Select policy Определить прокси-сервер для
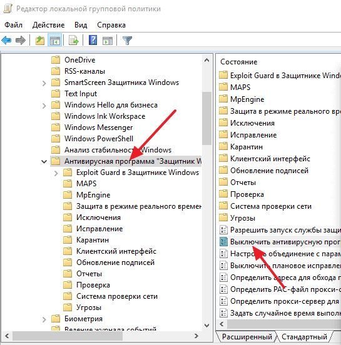This screenshot has width=341, height=345. point(280,301)
